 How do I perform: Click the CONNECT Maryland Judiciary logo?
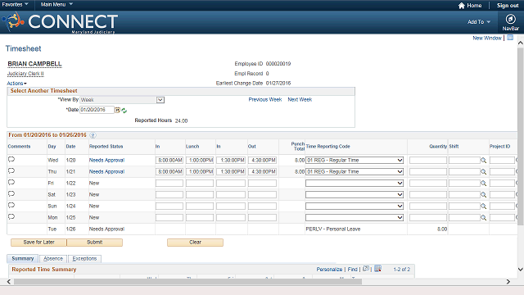coord(60,22)
